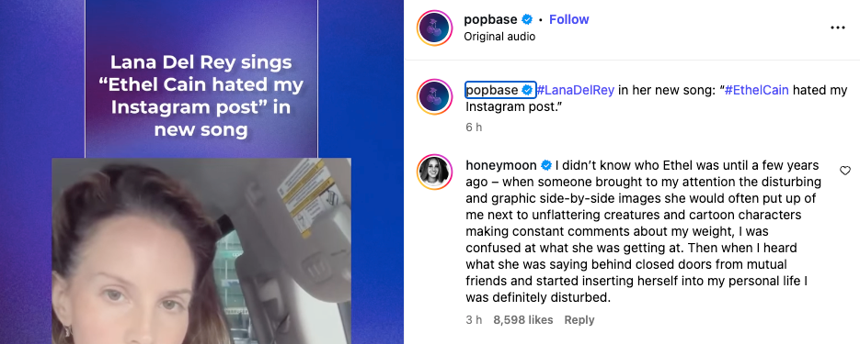Open the #EthelCain hashtag
The height and width of the screenshot is (344, 860).
[756, 90]
